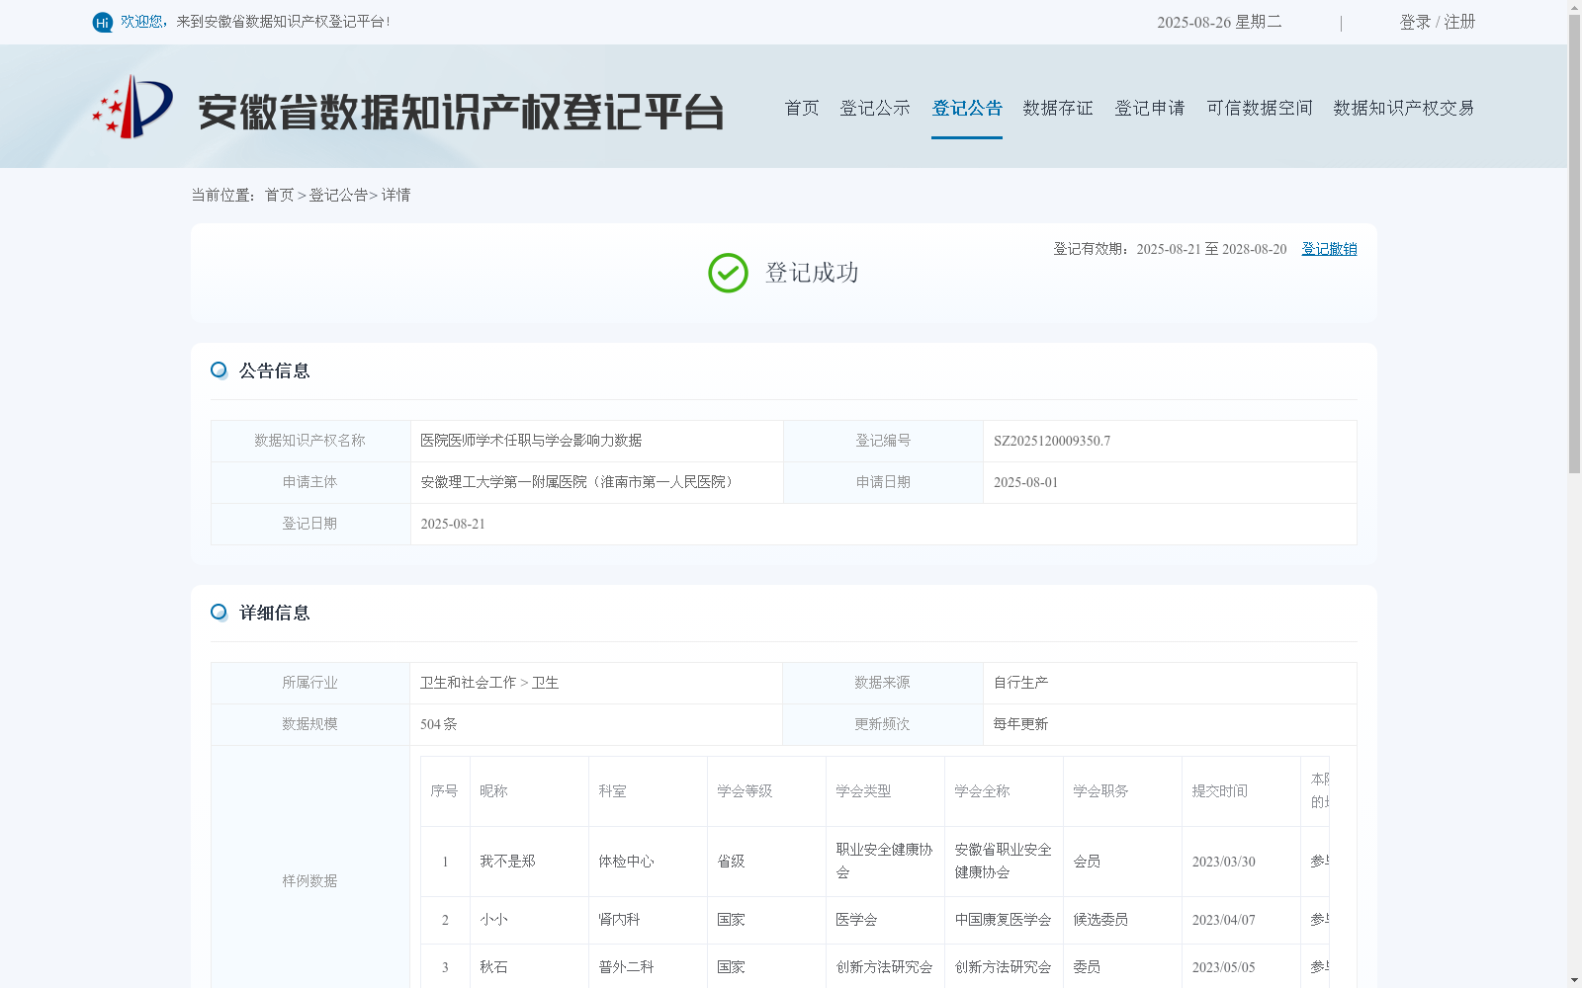Click the application date 2025-08-01
The image size is (1582, 988).
coord(1025,482)
